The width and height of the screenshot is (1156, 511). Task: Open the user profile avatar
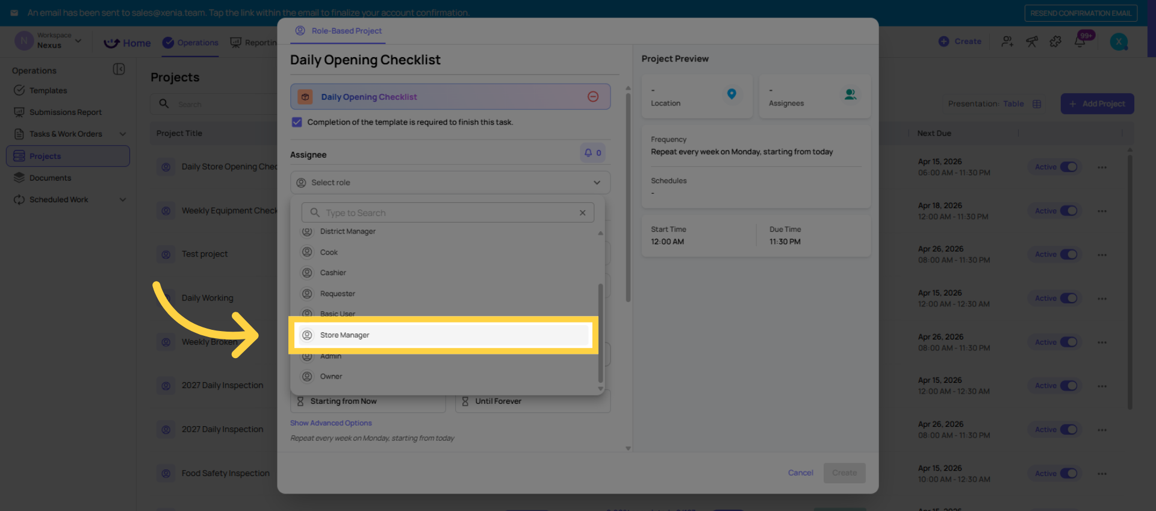point(1119,42)
